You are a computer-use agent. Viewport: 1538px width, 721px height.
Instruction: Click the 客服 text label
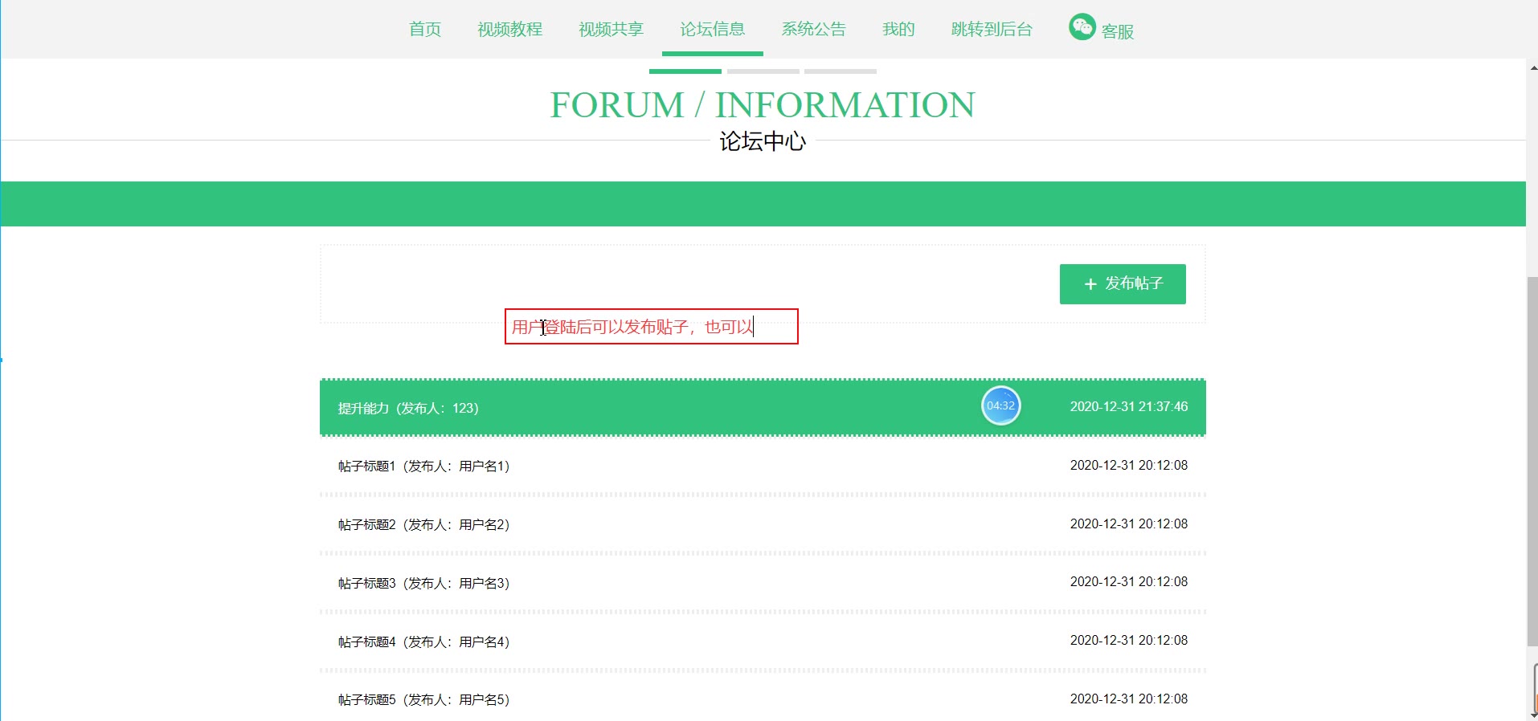[1117, 32]
